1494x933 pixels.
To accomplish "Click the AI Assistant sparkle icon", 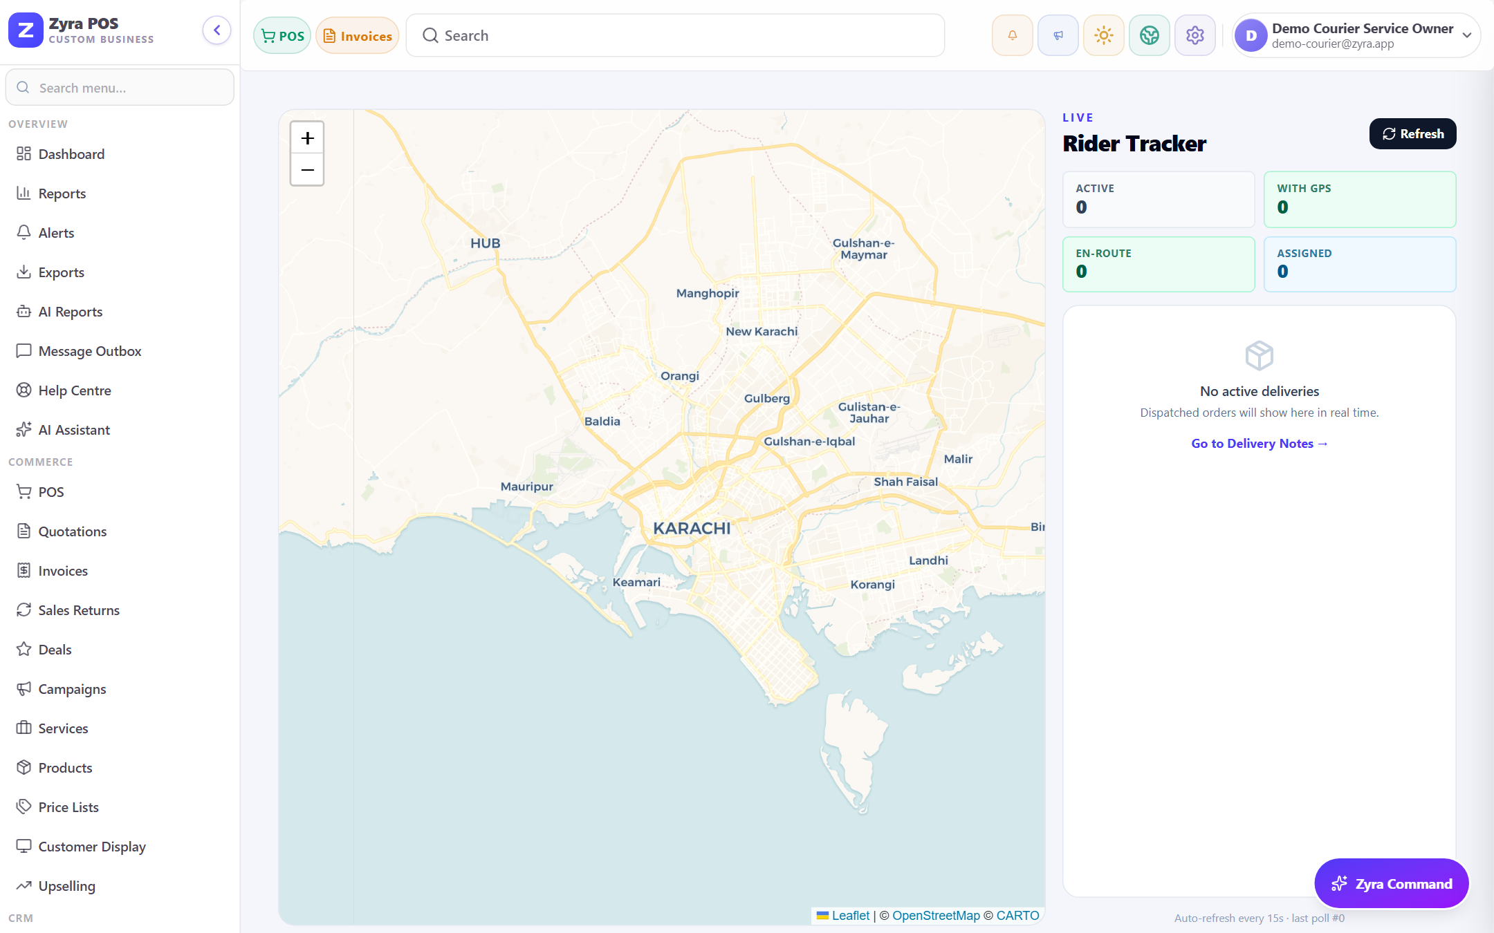I will point(24,429).
